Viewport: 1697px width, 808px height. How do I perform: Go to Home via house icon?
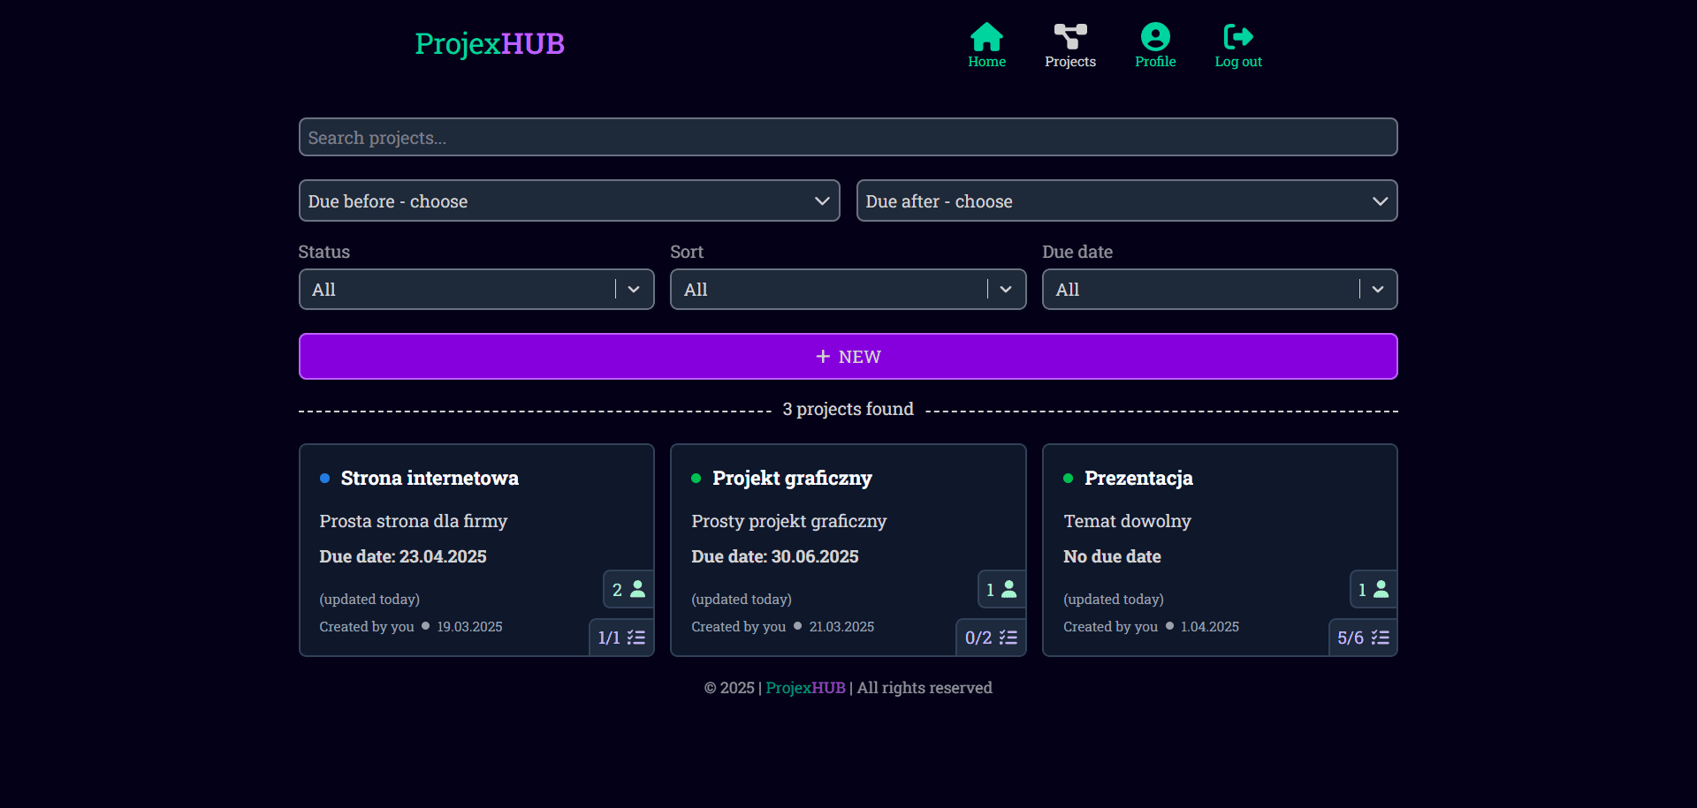tap(986, 36)
